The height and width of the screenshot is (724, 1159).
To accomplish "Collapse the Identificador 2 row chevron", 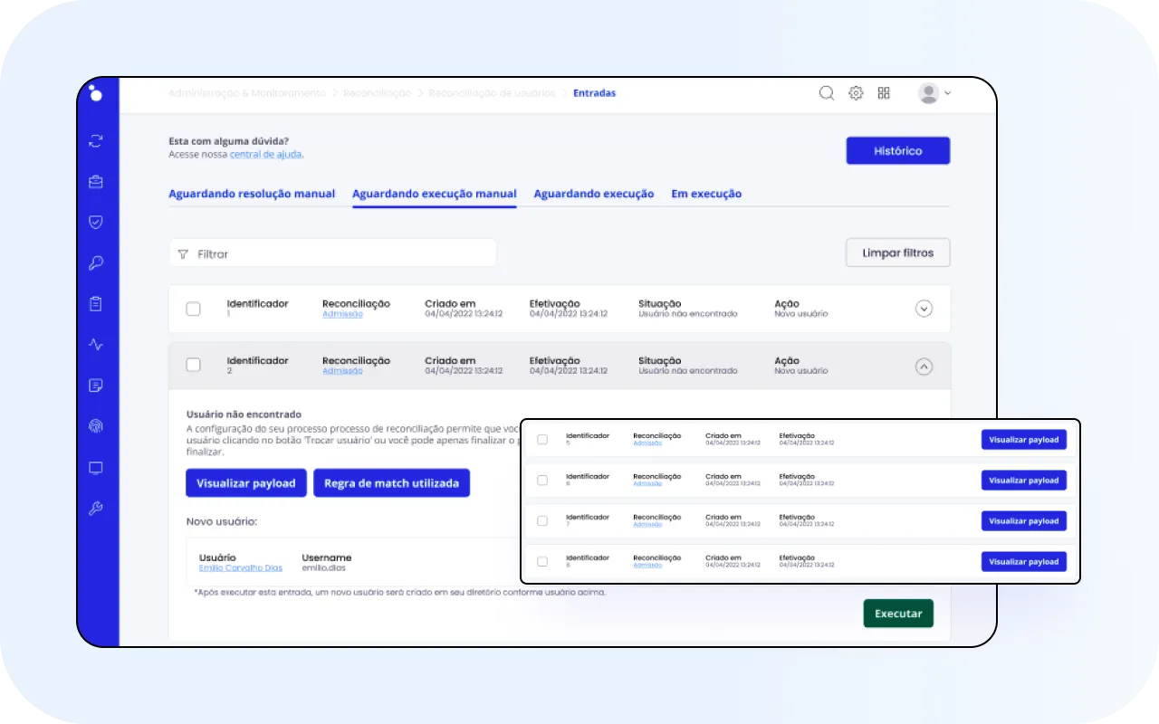I will 924,367.
